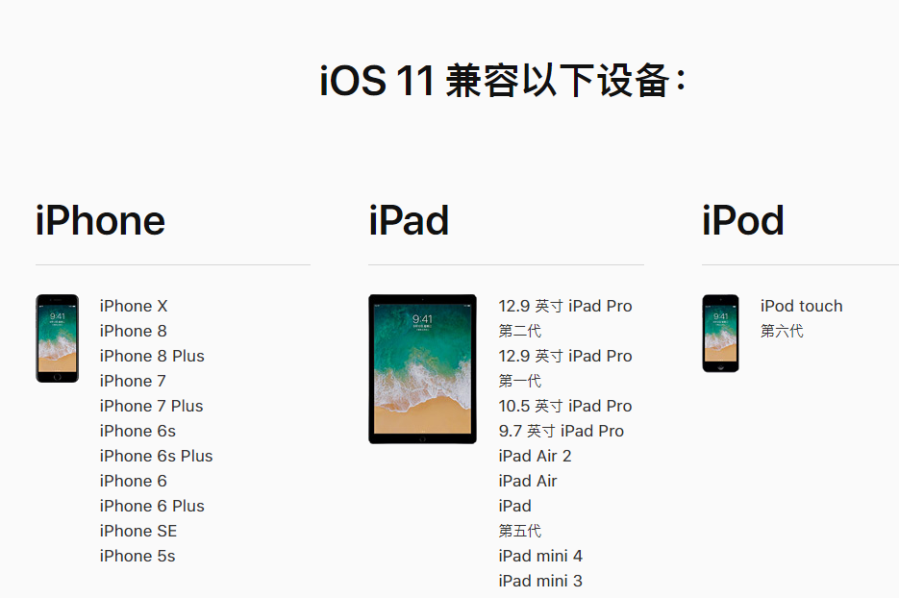Select iPhone 6 Plus entry
Screen dimensions: 899x598
pyautogui.click(x=152, y=507)
